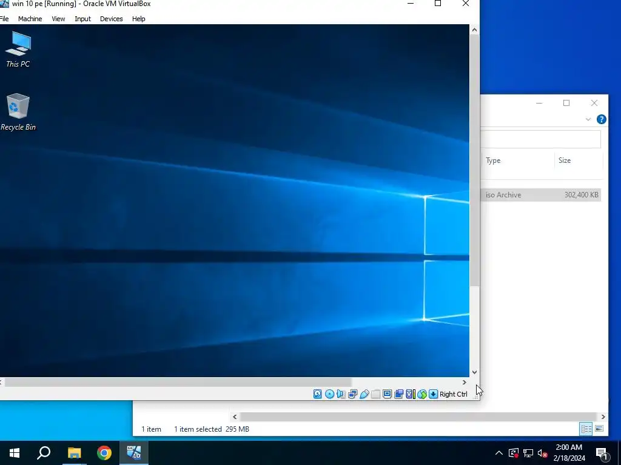This screenshot has height=465, width=621.
Task: Click the VM vertical scrollbar down arrow
Action: pyautogui.click(x=474, y=372)
